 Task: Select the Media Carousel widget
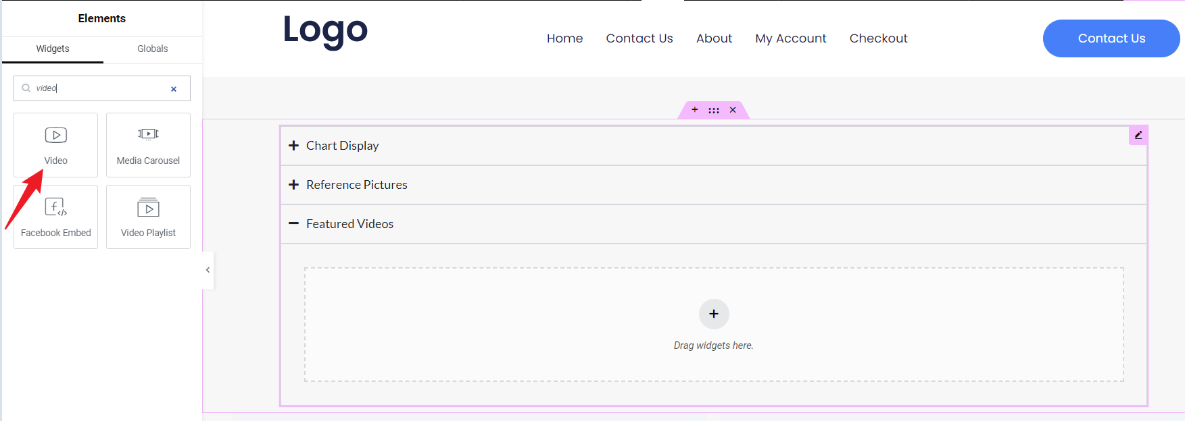148,144
